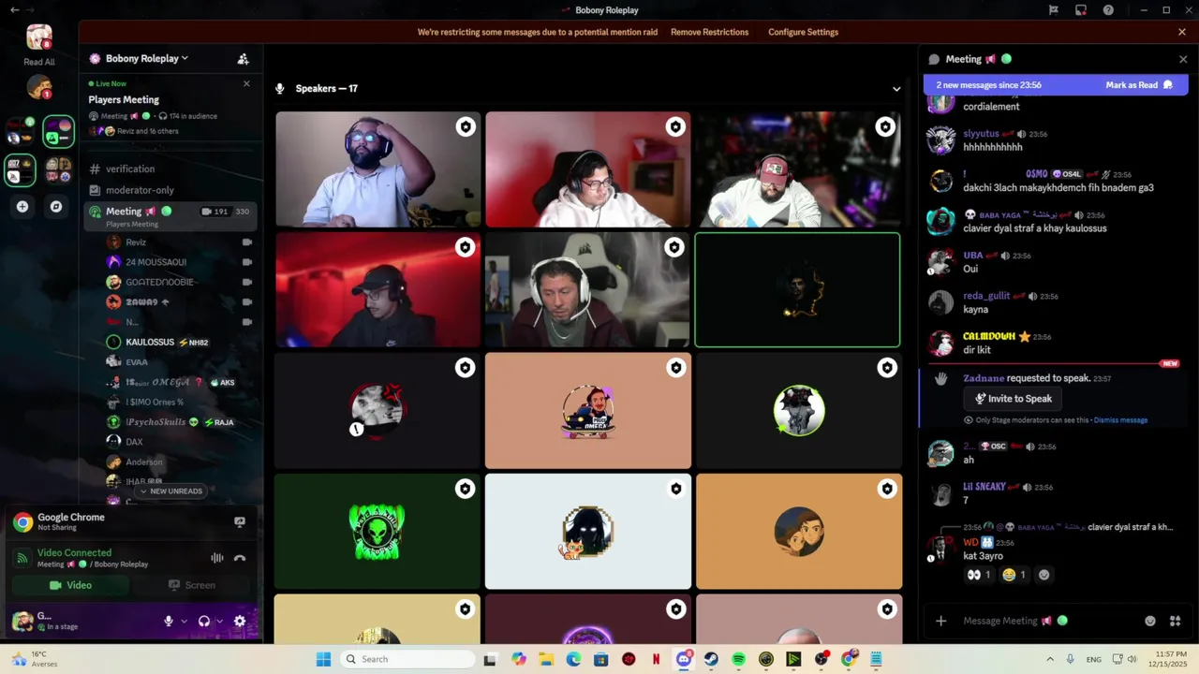Screen dimensions: 1199x674
Task: Collapse the Speakers section chevron
Action: [x=896, y=89]
